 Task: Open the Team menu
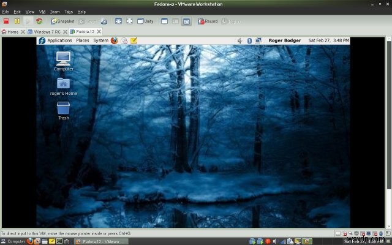pos(55,12)
